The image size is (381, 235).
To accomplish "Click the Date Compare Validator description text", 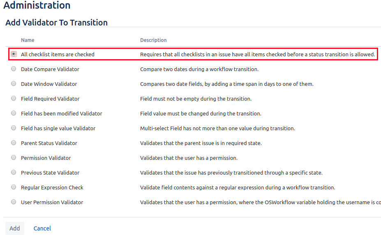I will point(199,69).
